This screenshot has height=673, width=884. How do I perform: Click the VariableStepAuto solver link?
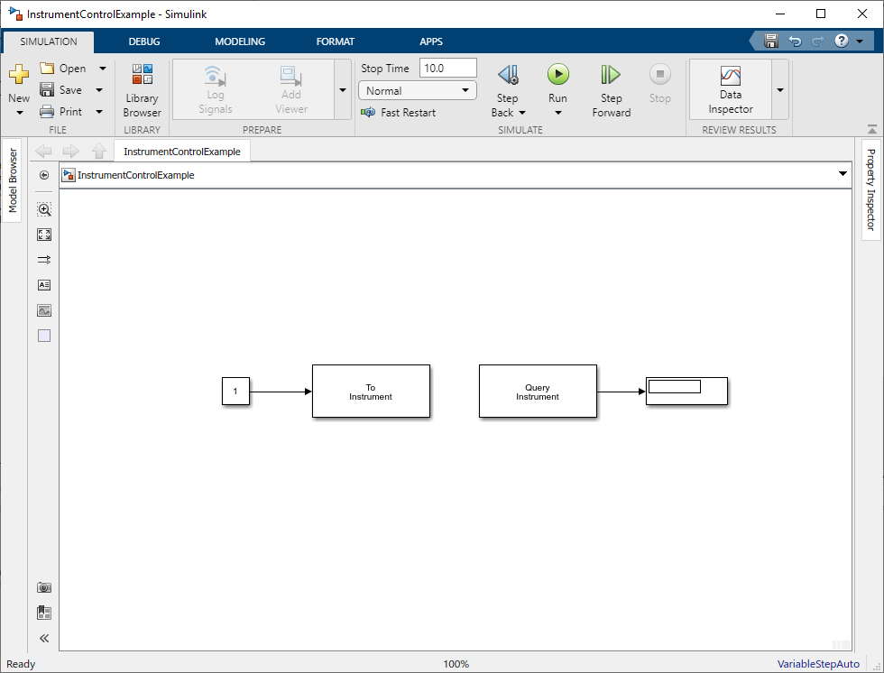pyautogui.click(x=818, y=664)
